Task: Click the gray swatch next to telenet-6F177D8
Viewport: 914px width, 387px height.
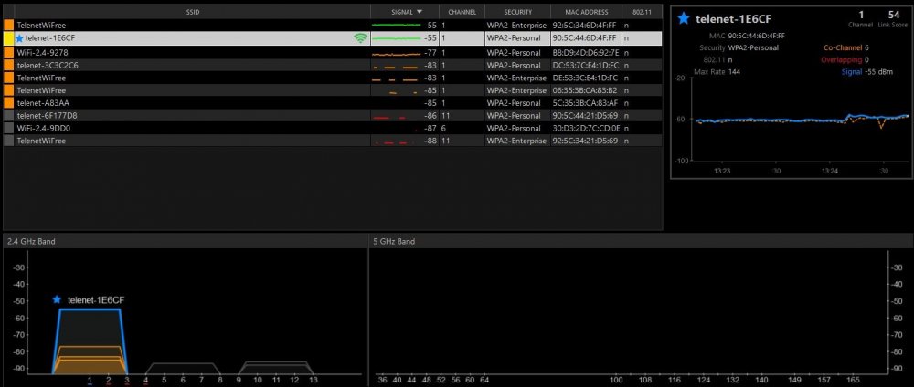Action: pyautogui.click(x=9, y=116)
